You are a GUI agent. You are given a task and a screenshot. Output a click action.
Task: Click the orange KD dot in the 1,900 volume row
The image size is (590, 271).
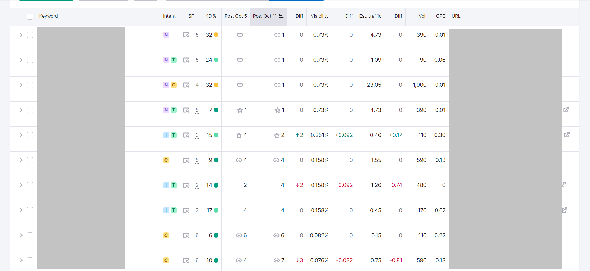pos(216,85)
